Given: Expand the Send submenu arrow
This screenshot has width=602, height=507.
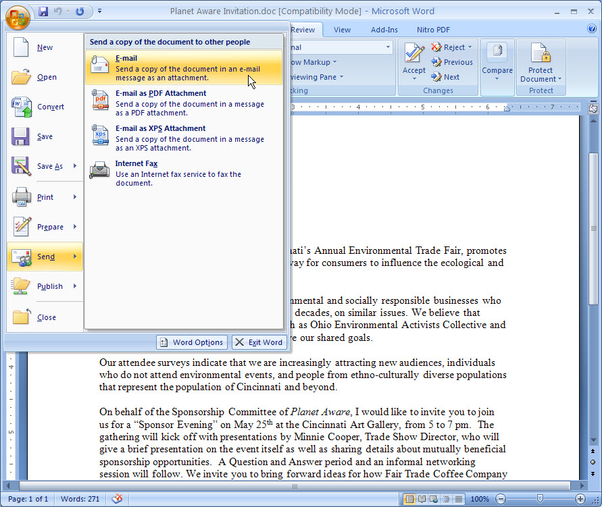Looking at the screenshot, I should (x=75, y=256).
